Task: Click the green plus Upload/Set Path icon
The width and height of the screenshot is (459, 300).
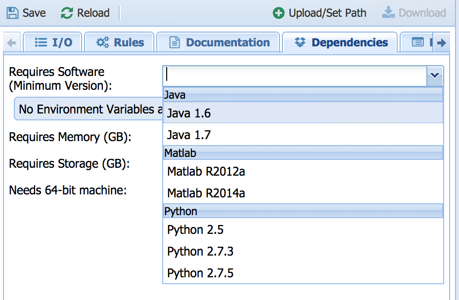Action: 278,13
